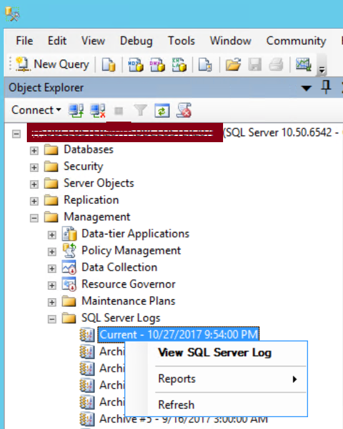This screenshot has width=343, height=429.
Task: Click the Object Explorer filter funnel icon
Action: pyautogui.click(x=141, y=110)
